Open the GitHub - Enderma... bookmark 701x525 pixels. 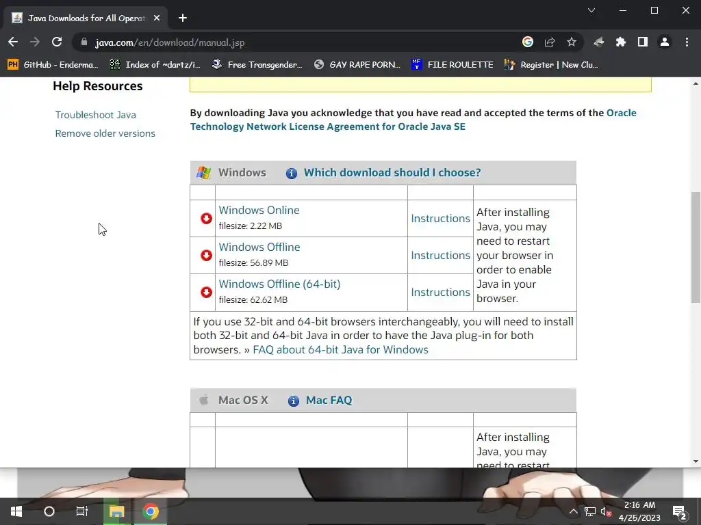pos(53,65)
